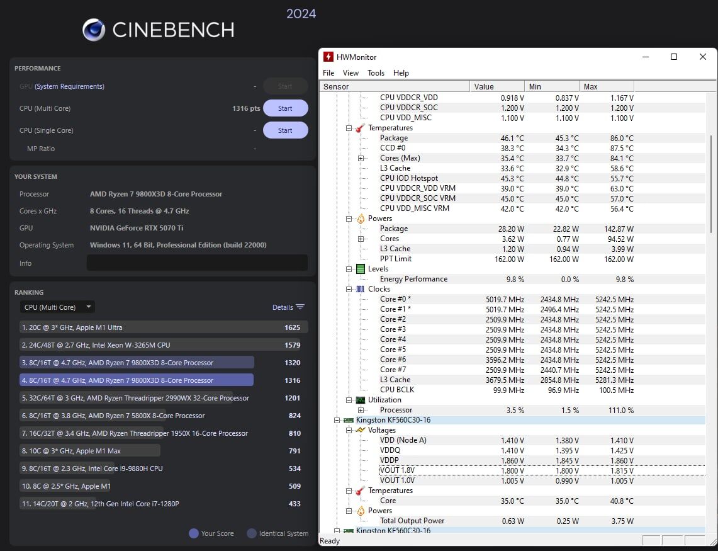Start the CPU (Single Core) benchmark
The image size is (718, 551).
[x=285, y=130]
